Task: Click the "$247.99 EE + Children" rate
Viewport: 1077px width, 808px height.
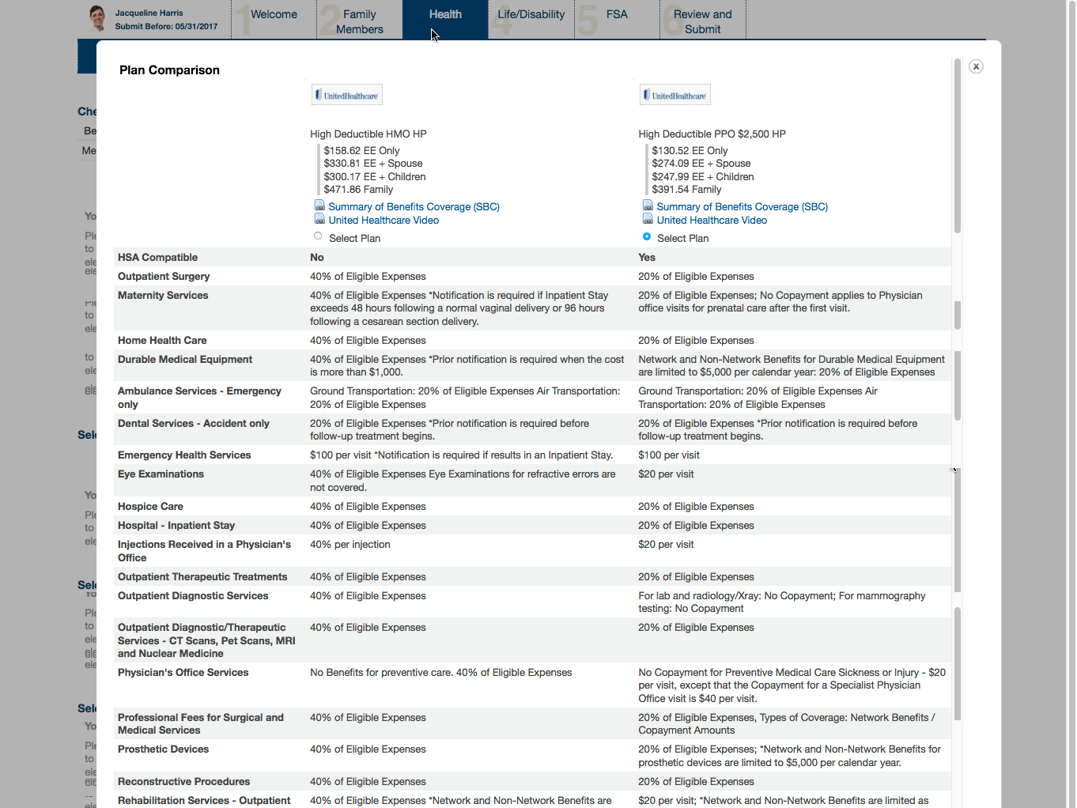Action: pos(703,176)
